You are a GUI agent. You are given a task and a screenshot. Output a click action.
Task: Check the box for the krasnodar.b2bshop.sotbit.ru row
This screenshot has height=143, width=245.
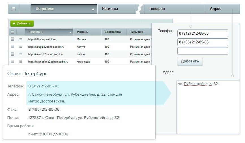click(x=12, y=61)
